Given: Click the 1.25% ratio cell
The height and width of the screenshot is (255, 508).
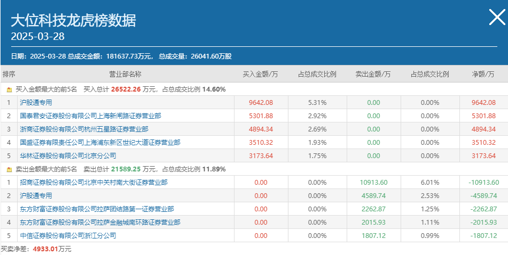Looking at the screenshot, I should tap(430, 209).
